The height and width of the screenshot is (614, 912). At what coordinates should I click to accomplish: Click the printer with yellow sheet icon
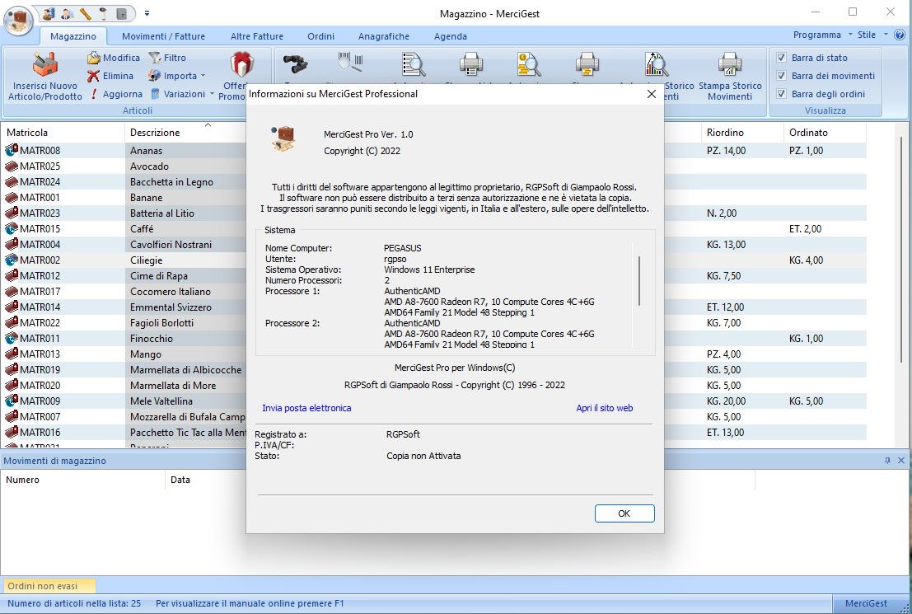587,64
